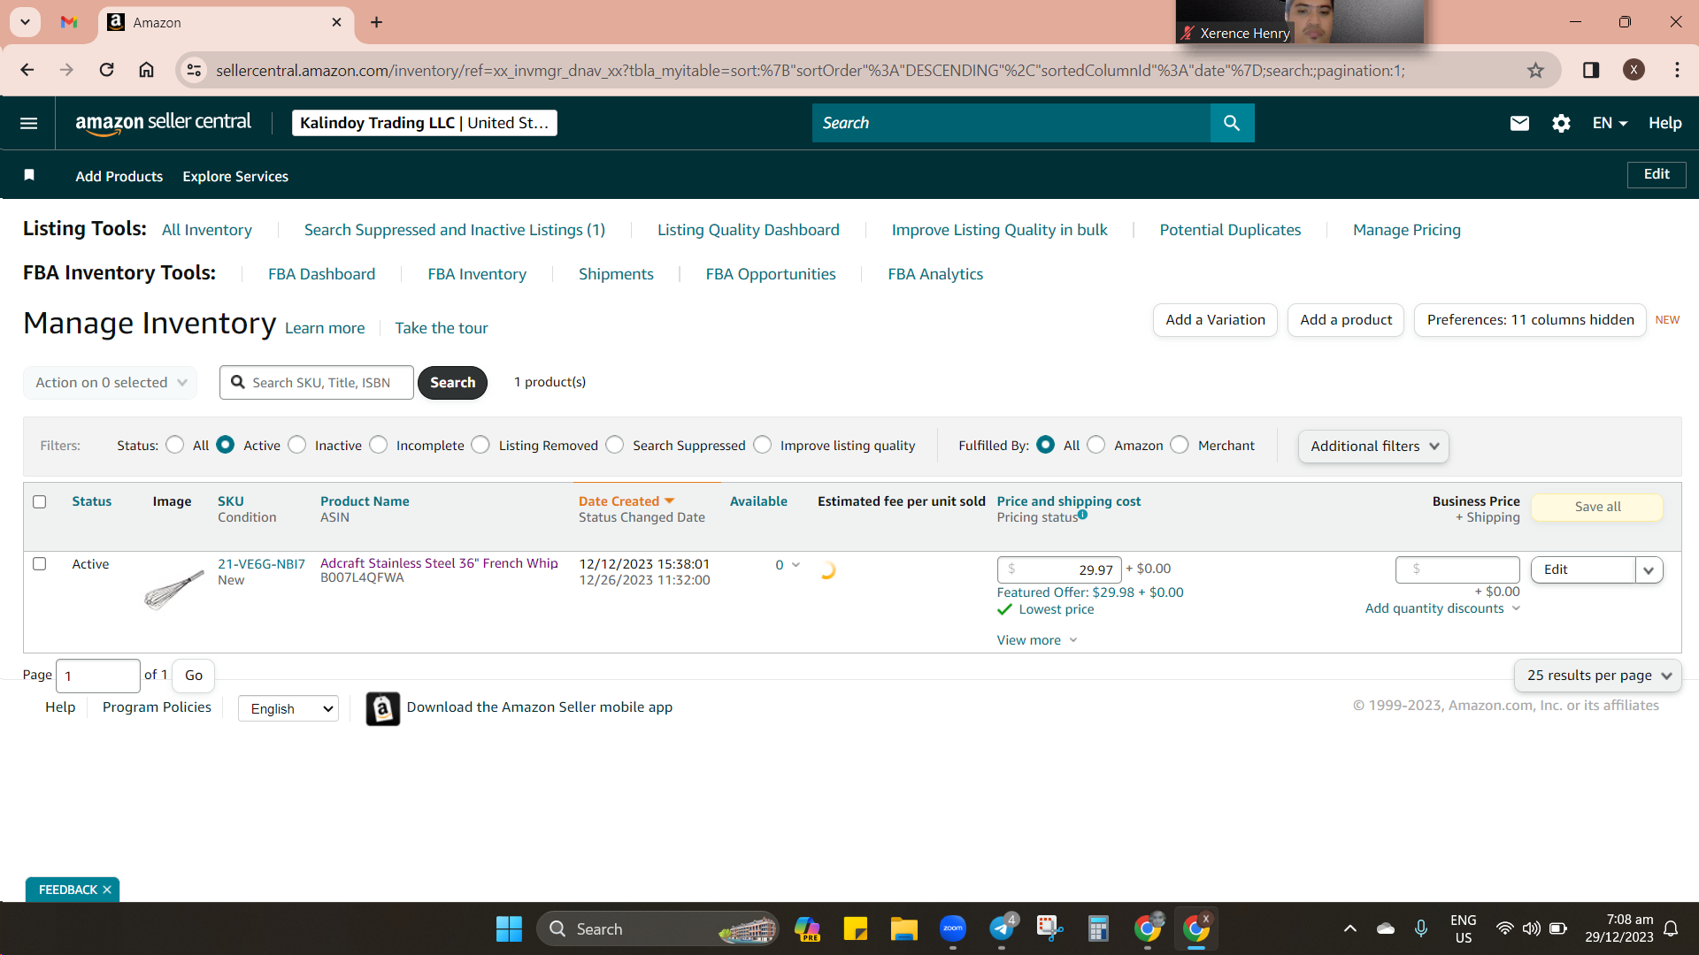Click the SKU search input field
Viewport: 1699px width, 955px height.
coord(317,383)
